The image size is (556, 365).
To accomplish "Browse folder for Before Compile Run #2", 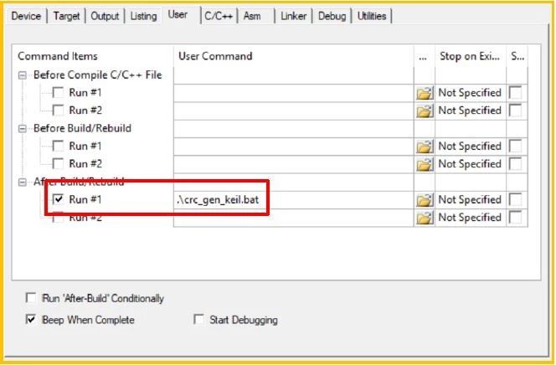I will (x=425, y=111).
